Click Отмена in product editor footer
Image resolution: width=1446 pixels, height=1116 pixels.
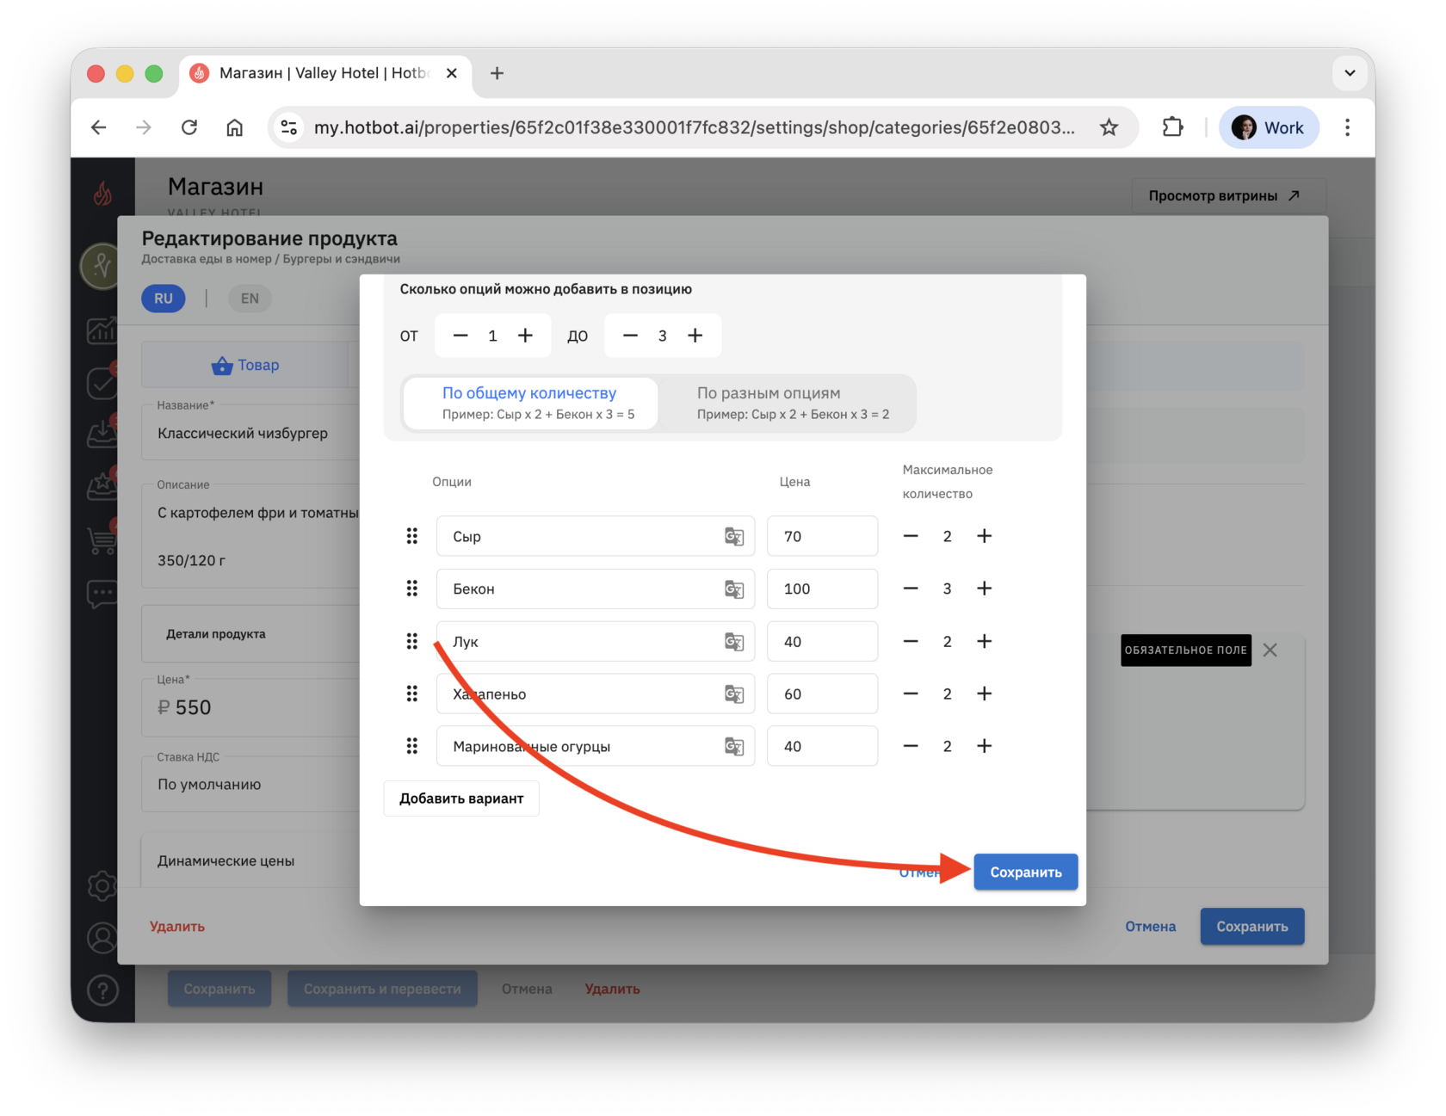(x=1150, y=926)
